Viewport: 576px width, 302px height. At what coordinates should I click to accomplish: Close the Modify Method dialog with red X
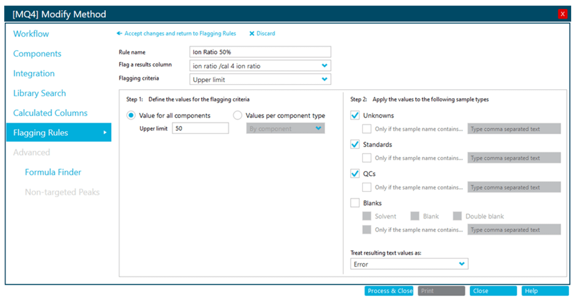(x=562, y=14)
